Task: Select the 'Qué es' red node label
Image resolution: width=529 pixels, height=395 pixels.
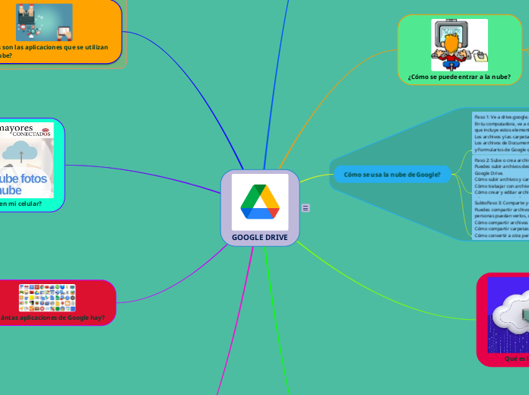Action: tap(517, 359)
